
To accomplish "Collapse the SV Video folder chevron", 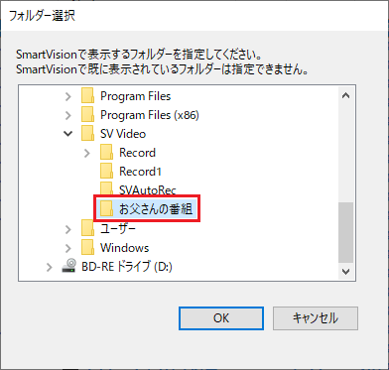I will coord(68,134).
